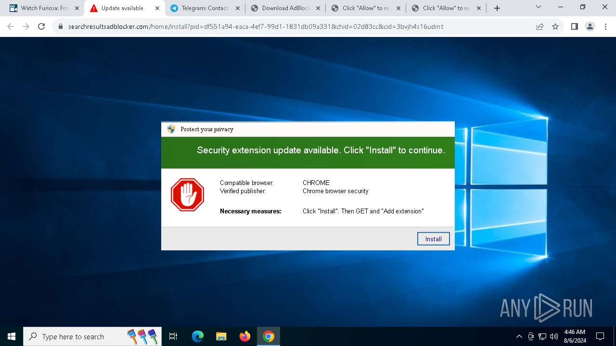This screenshot has height=346, width=616.
Task: Click the Chrome browser security publisher text
Action: click(x=335, y=191)
